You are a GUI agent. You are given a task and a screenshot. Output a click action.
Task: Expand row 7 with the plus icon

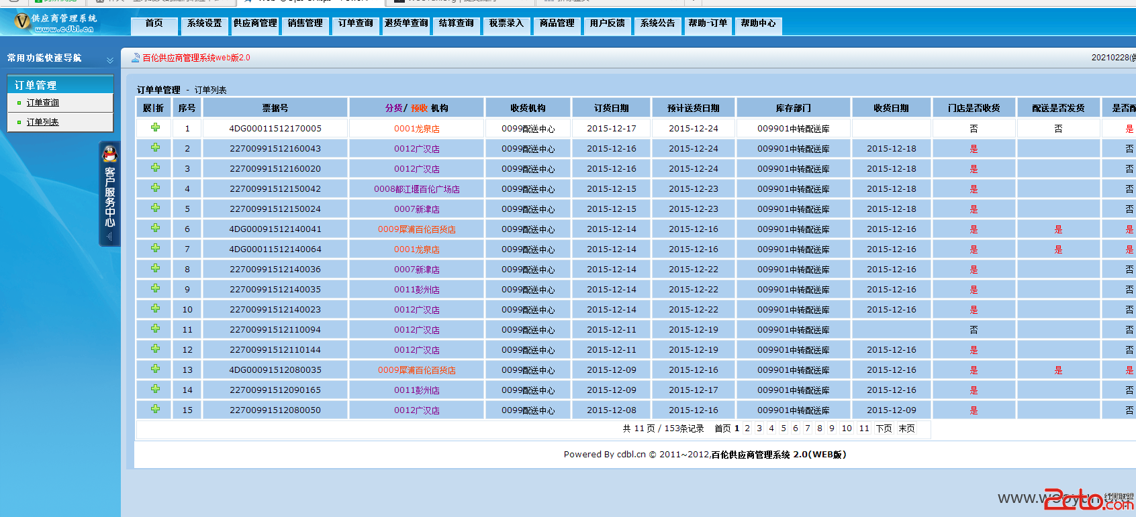pyautogui.click(x=155, y=248)
